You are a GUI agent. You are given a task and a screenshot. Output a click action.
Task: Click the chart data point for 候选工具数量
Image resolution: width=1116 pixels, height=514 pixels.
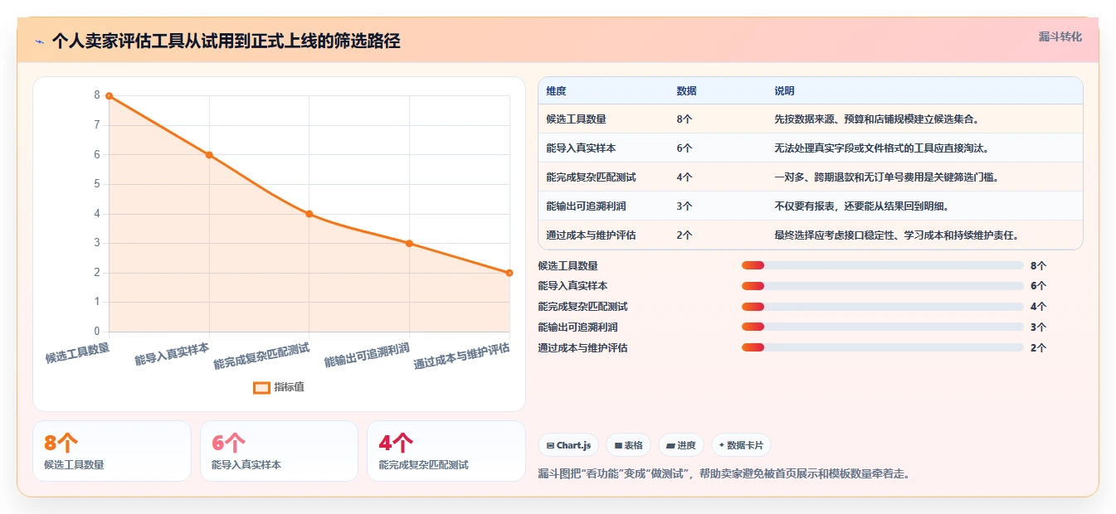[109, 96]
